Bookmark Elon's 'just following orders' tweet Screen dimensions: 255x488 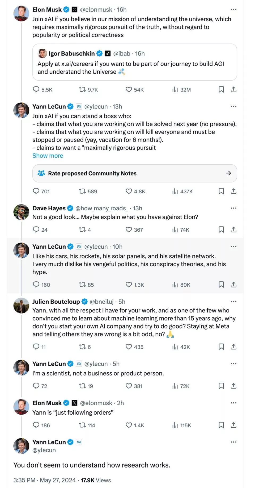(x=221, y=425)
